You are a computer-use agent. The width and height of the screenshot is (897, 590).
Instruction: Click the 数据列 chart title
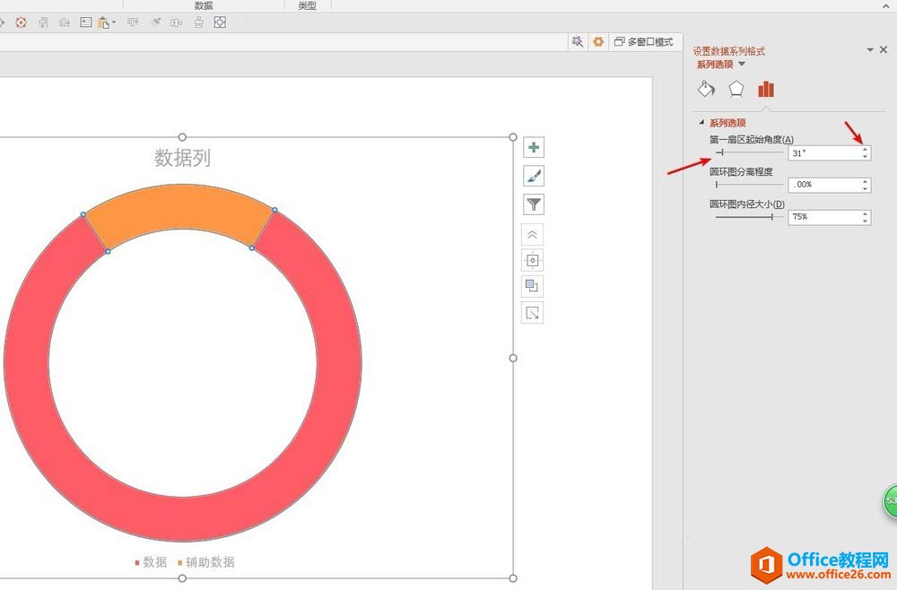click(x=182, y=159)
